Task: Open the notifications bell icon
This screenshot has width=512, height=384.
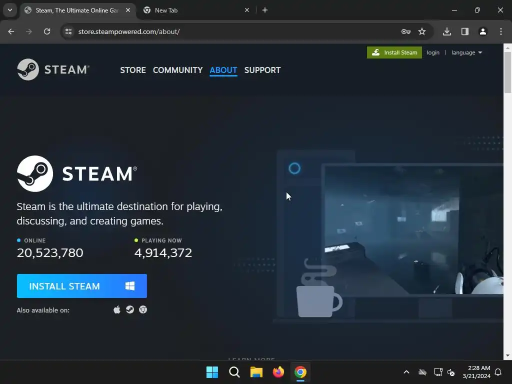Action: pyautogui.click(x=498, y=372)
